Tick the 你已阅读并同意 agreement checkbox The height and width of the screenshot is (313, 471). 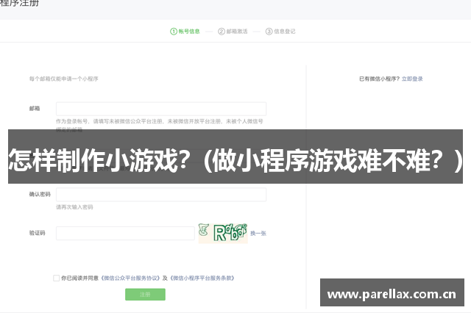(x=56, y=278)
